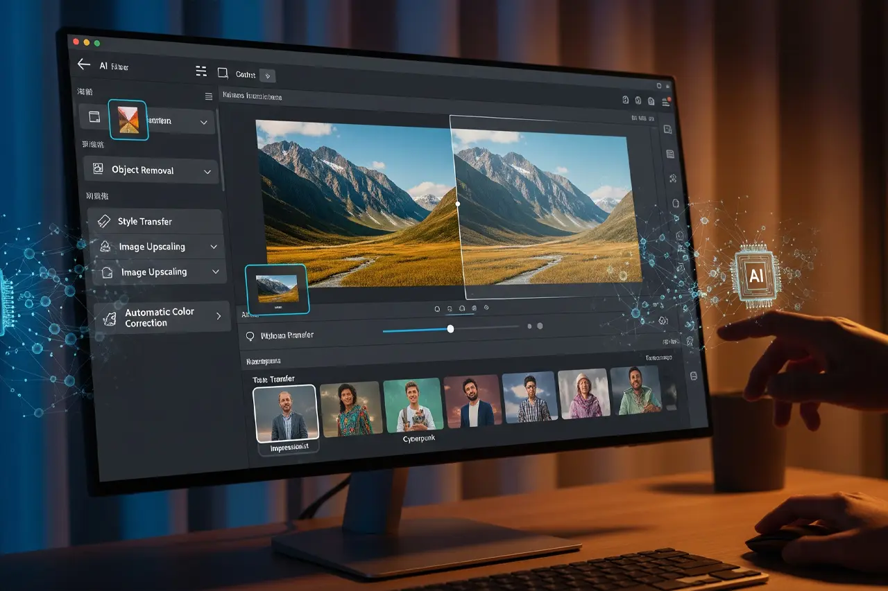Enable the second comparison view toggle above the slider

(450, 308)
